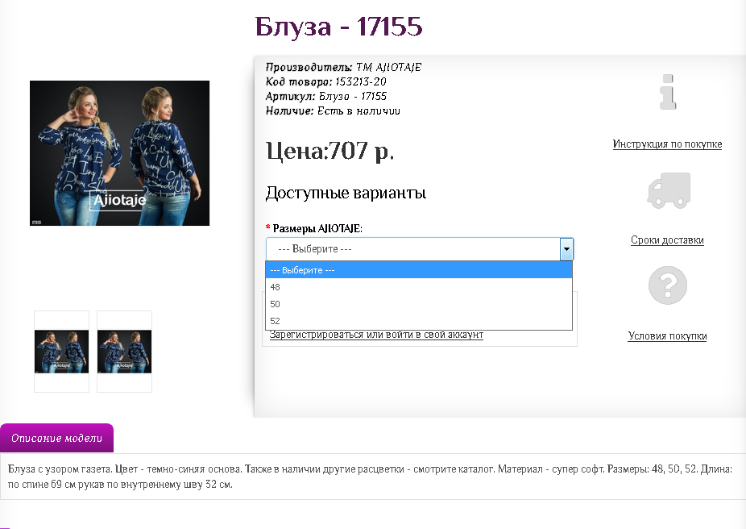Click the main blouse product image

[119, 153]
